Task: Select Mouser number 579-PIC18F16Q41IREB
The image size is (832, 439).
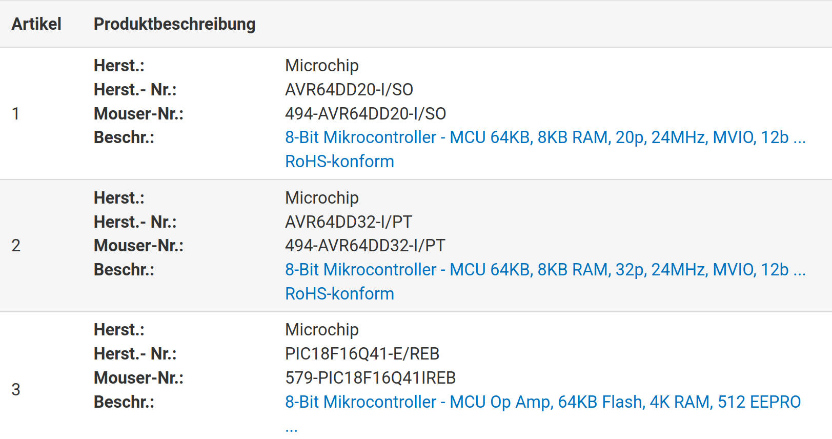Action: (x=371, y=378)
